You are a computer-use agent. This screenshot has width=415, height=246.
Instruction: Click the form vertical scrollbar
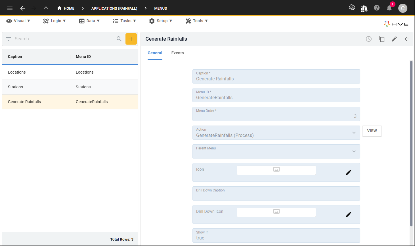pos(411,143)
